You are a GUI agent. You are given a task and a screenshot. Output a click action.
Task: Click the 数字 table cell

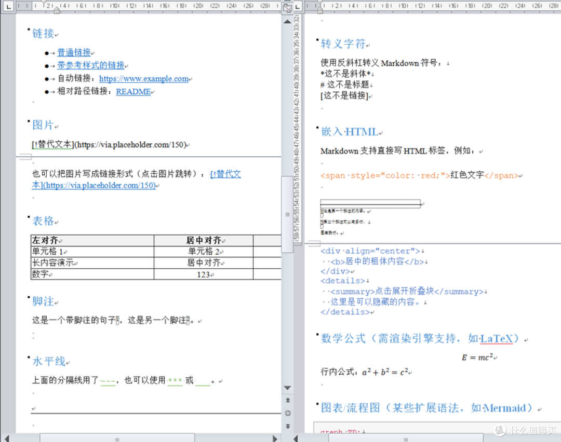tap(92, 274)
